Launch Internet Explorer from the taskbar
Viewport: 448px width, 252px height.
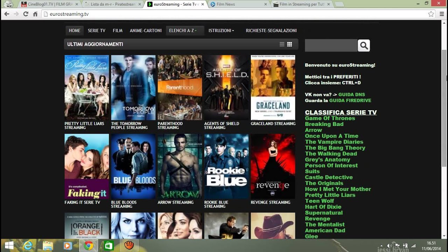coord(28,246)
